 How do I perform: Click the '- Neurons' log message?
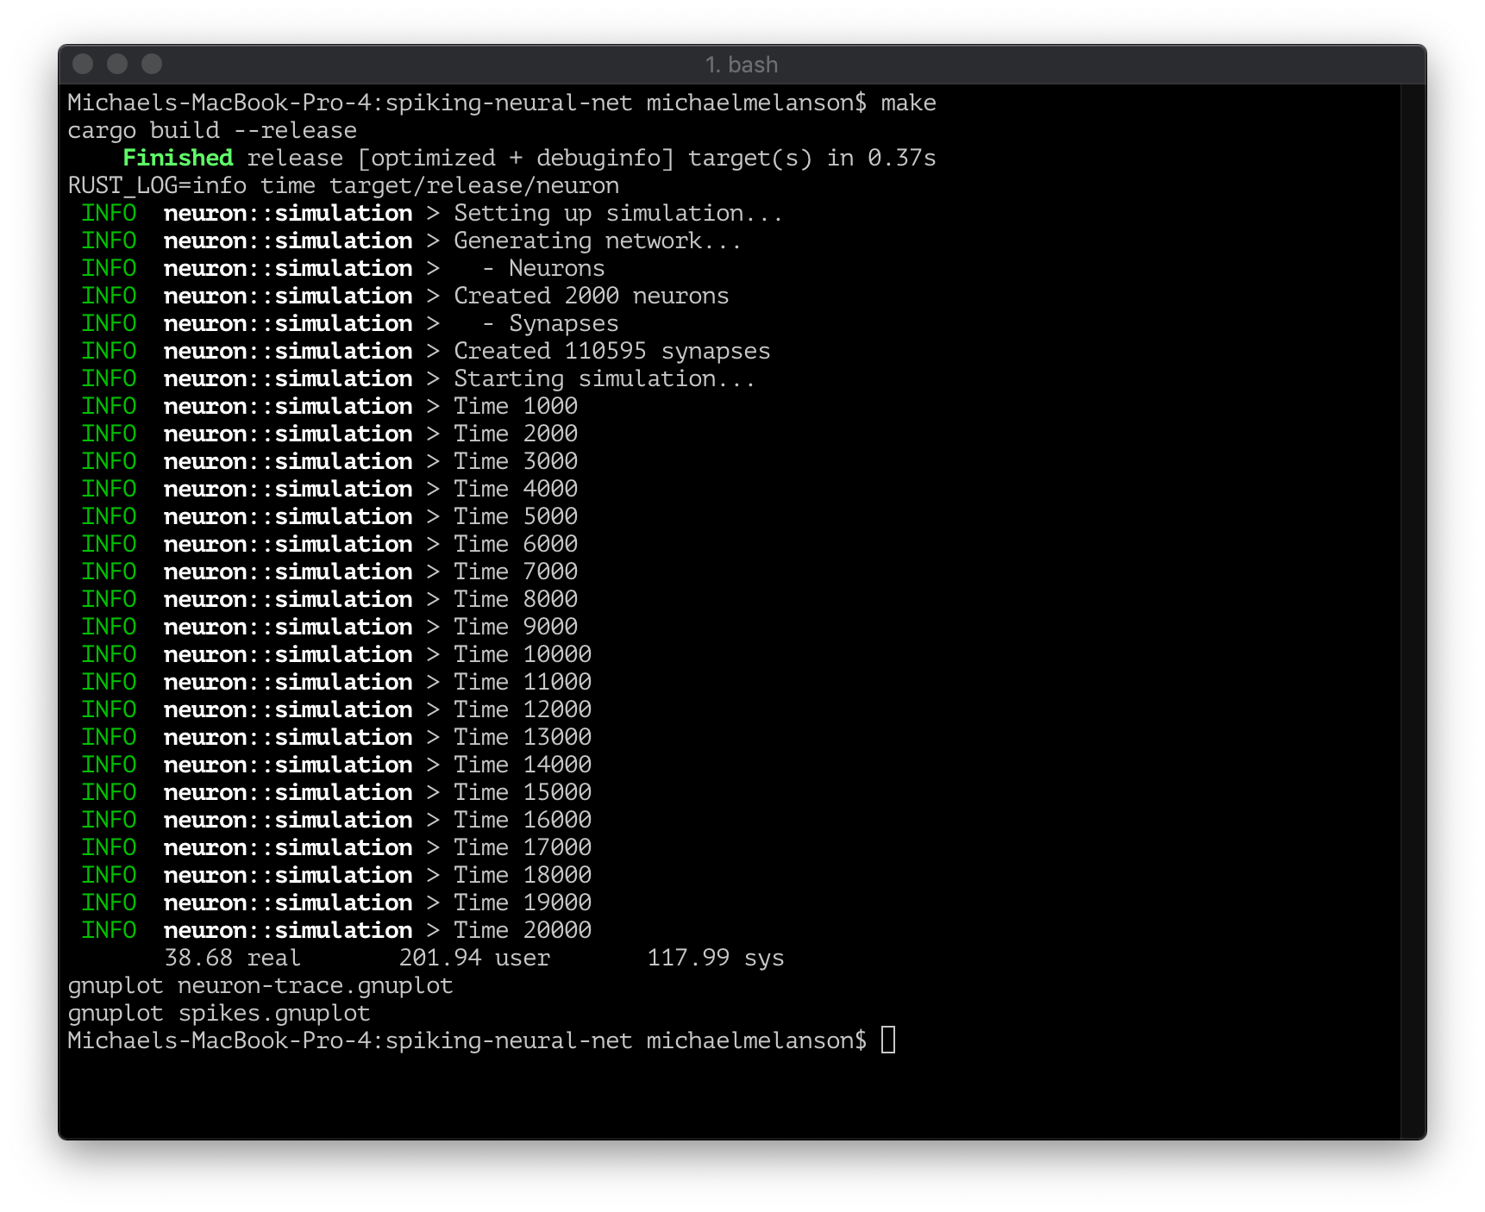click(543, 268)
